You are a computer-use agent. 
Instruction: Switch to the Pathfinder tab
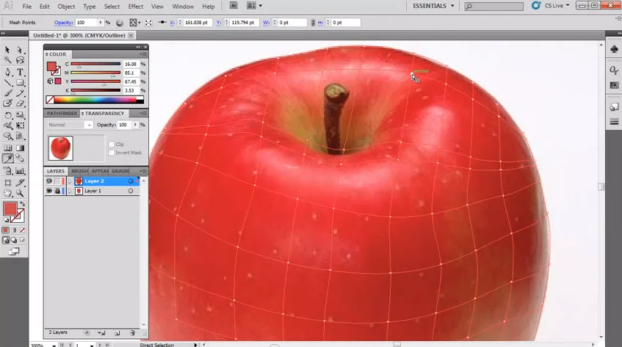pos(62,113)
